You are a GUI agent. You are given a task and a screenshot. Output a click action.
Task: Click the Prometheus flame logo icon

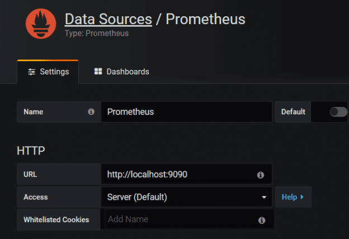pos(41,24)
